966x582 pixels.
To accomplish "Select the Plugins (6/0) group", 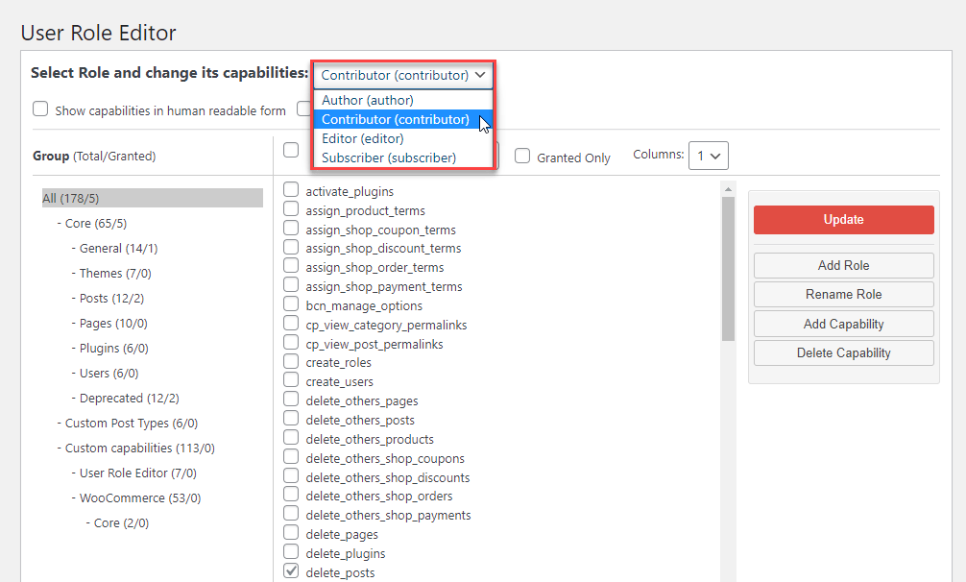I will [x=114, y=348].
